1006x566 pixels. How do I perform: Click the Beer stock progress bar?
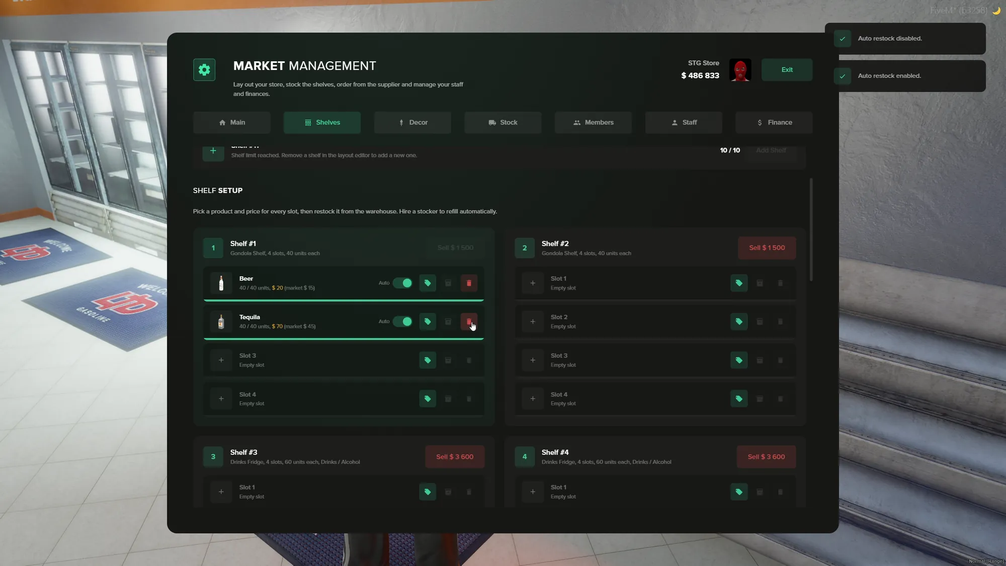(344, 300)
